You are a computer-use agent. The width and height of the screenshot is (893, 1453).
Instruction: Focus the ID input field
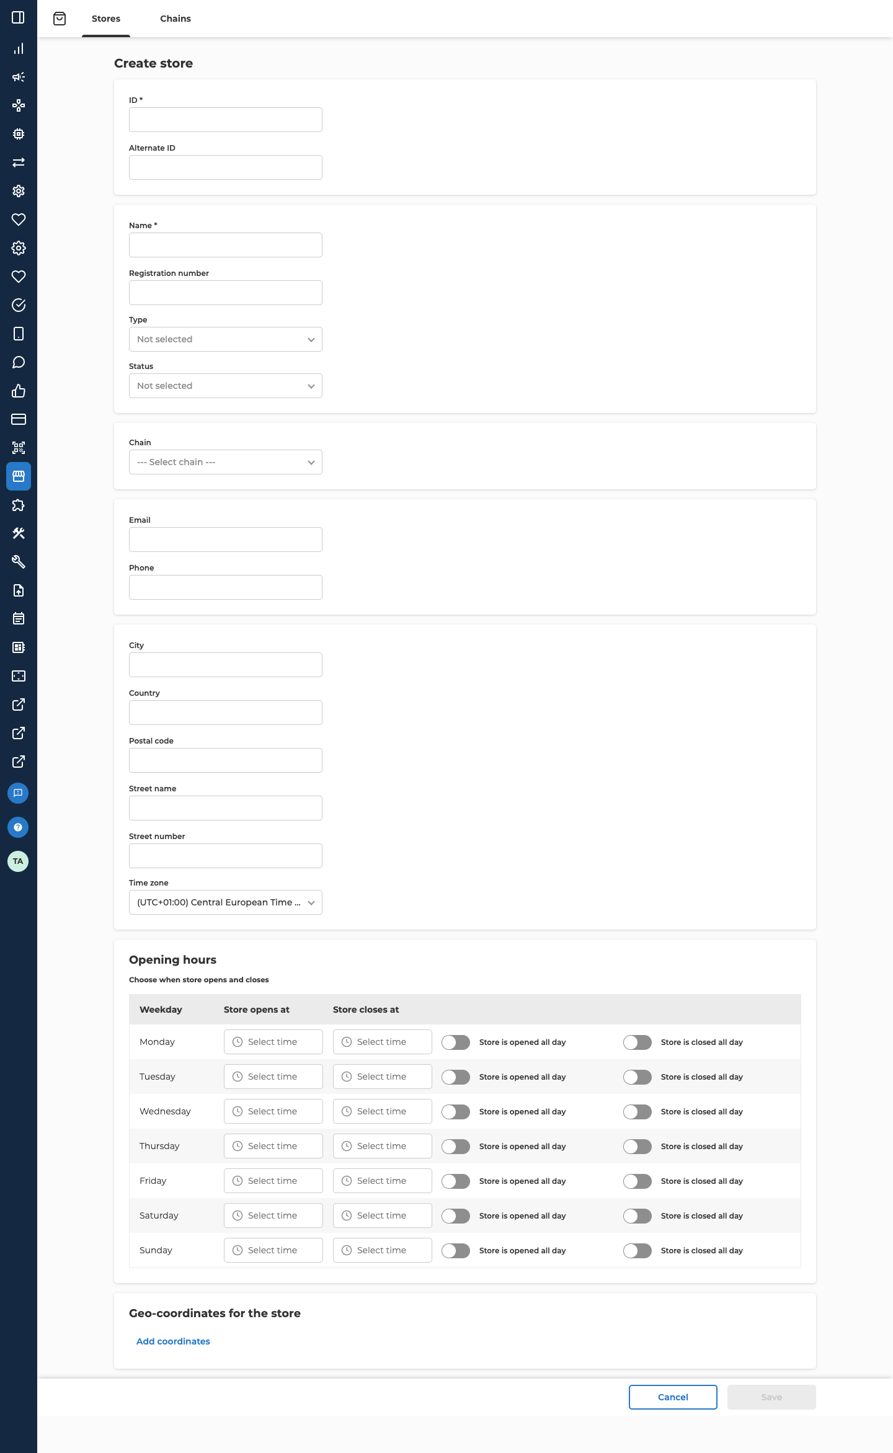[226, 120]
